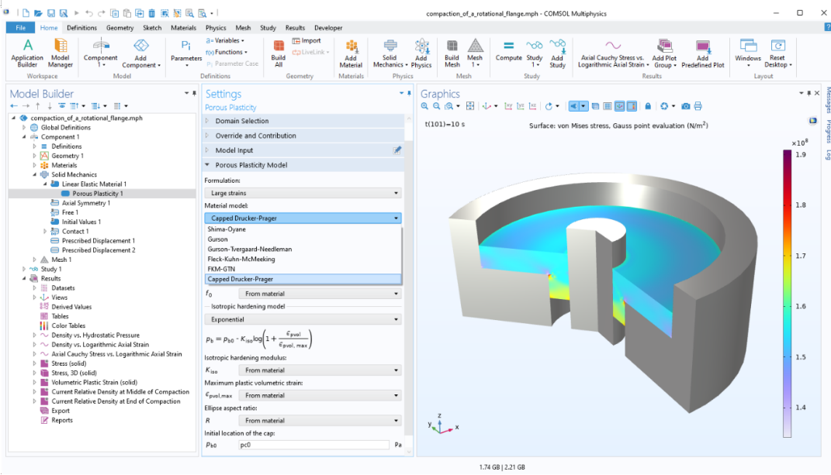Click the blue eye icon in Model Builder toolbar
The image size is (831, 475).
coord(62,106)
